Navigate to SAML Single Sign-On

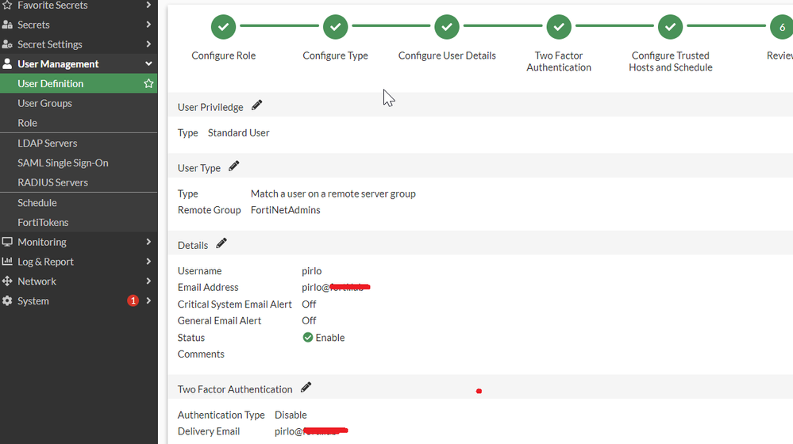63,163
